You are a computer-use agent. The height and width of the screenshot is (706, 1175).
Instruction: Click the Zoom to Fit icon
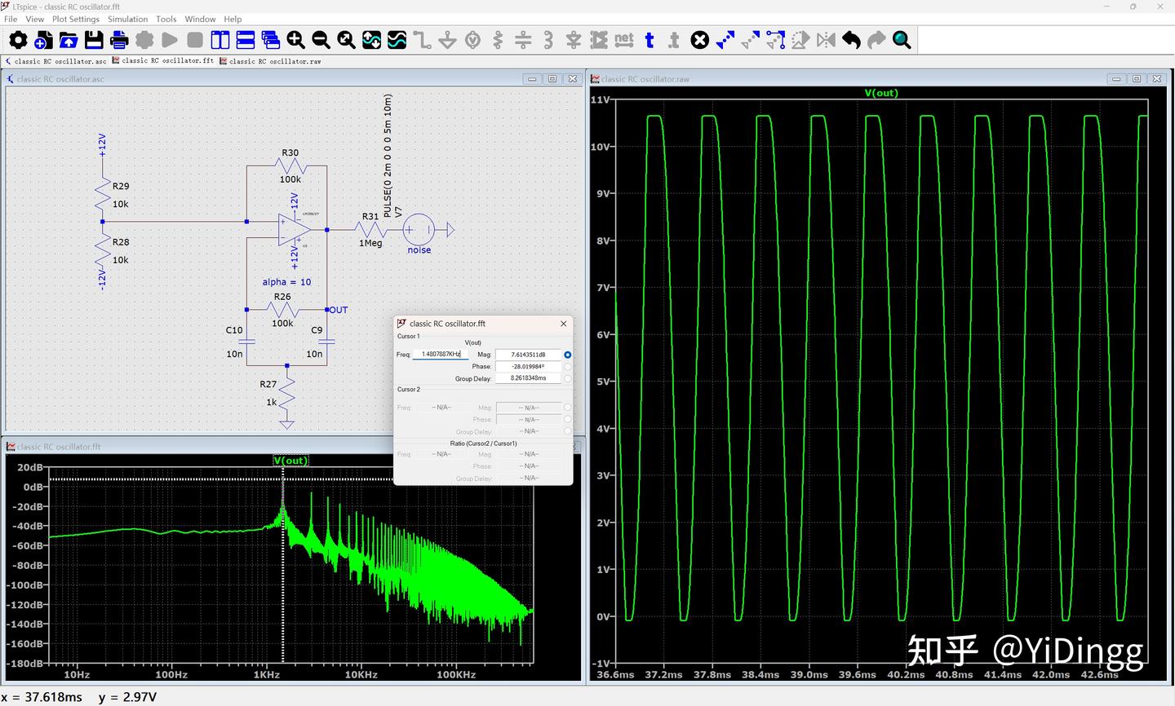346,40
